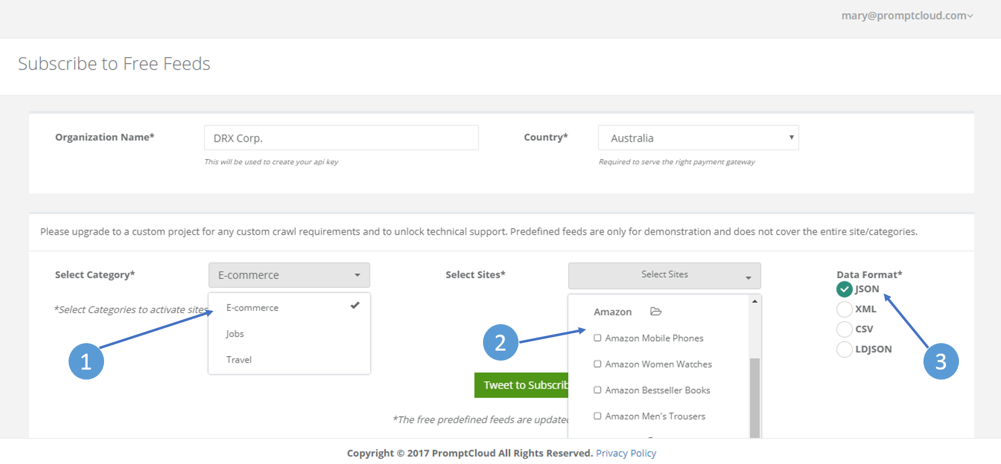Viewport: 1001px width, 464px height.
Task: Click the Select Category* label
Action: click(95, 275)
